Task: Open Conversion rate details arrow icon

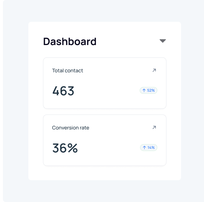Action: (154, 128)
